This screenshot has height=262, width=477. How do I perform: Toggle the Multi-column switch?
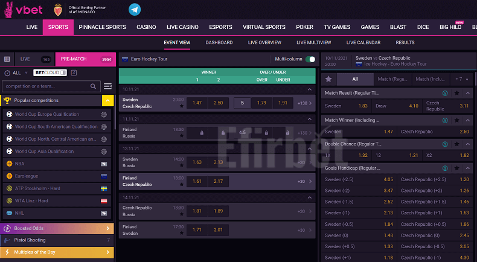(310, 59)
